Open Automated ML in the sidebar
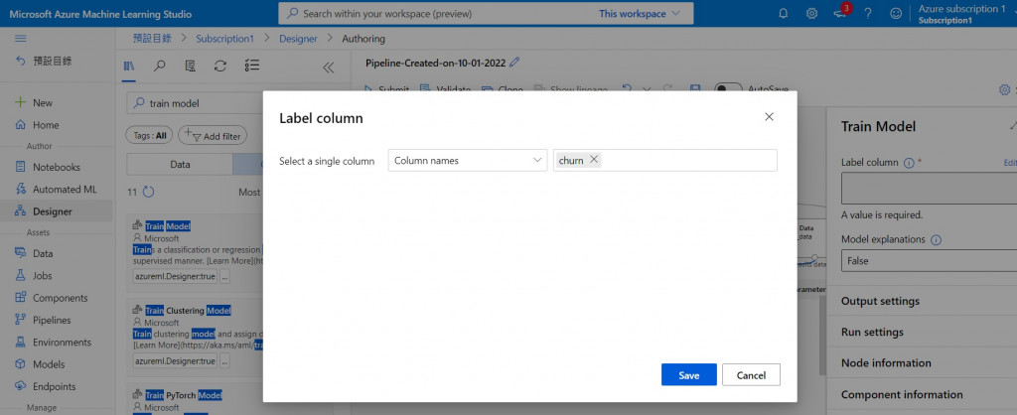This screenshot has width=1017, height=415. [57, 190]
